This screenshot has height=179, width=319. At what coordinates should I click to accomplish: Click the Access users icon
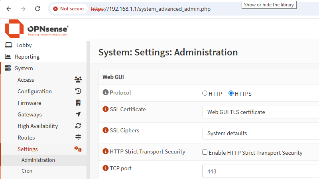click(78, 79)
